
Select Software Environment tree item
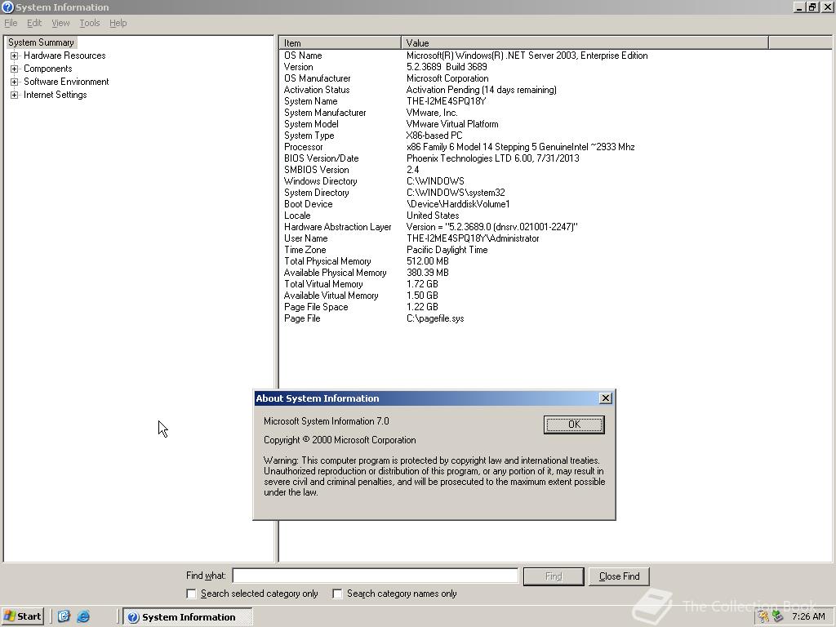tap(66, 82)
